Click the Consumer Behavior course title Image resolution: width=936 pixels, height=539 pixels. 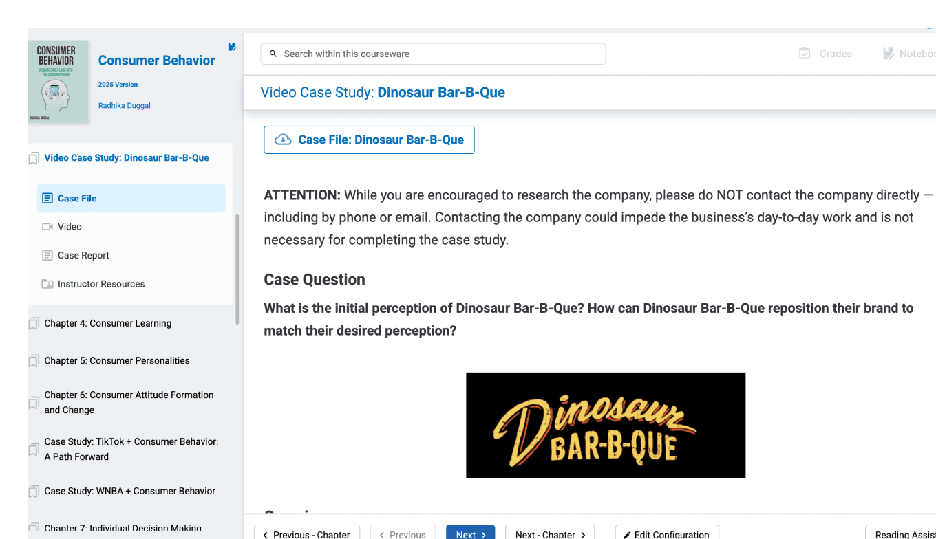[156, 60]
